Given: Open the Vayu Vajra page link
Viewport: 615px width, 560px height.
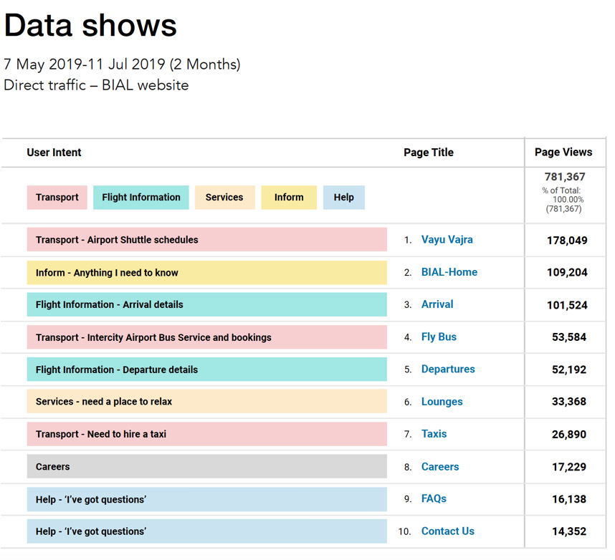Looking at the screenshot, I should click(447, 240).
